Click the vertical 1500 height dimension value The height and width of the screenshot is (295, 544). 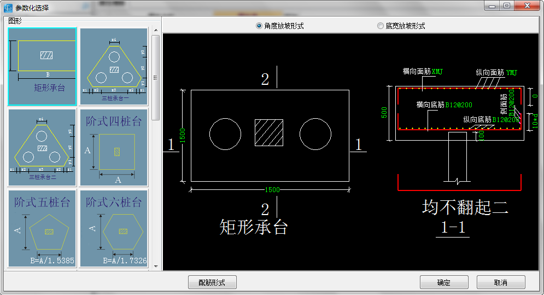click(x=183, y=136)
